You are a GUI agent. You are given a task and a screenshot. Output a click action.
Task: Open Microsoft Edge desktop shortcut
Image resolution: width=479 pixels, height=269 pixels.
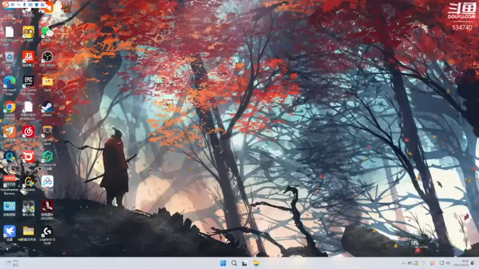pyautogui.click(x=10, y=82)
